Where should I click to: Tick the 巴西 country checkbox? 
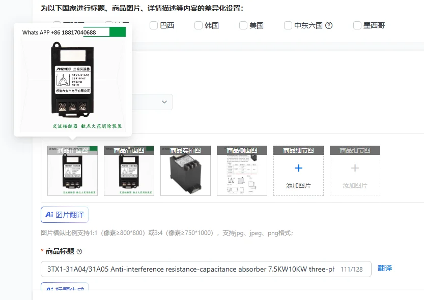click(x=154, y=25)
